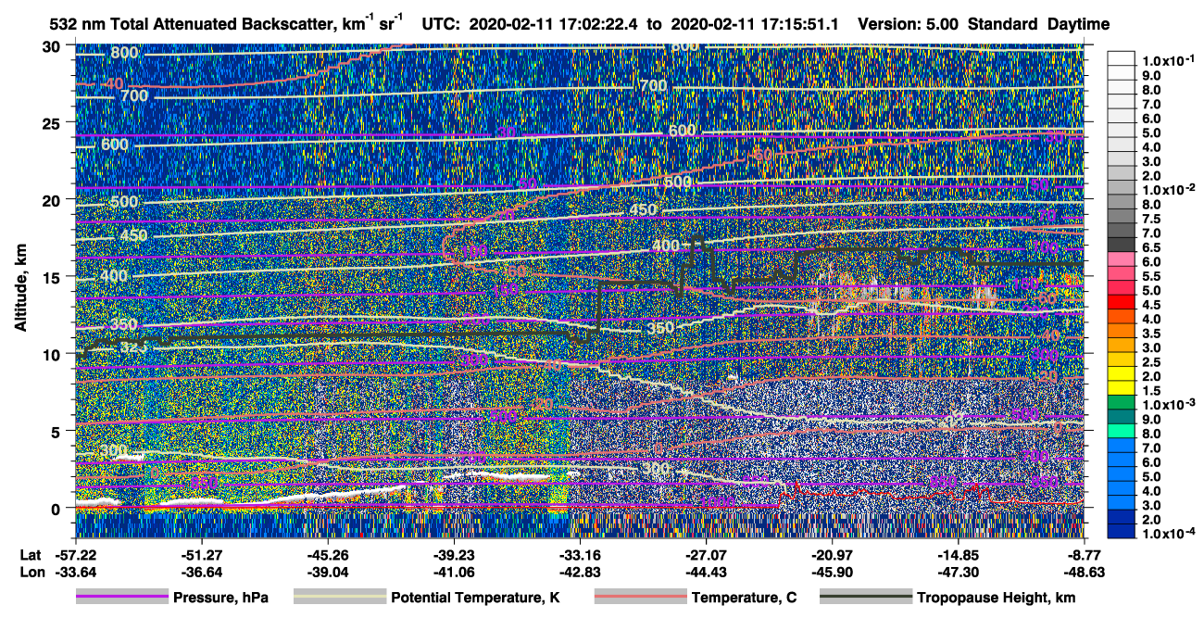Click the magenta Pressure legend line sample

tap(121, 598)
